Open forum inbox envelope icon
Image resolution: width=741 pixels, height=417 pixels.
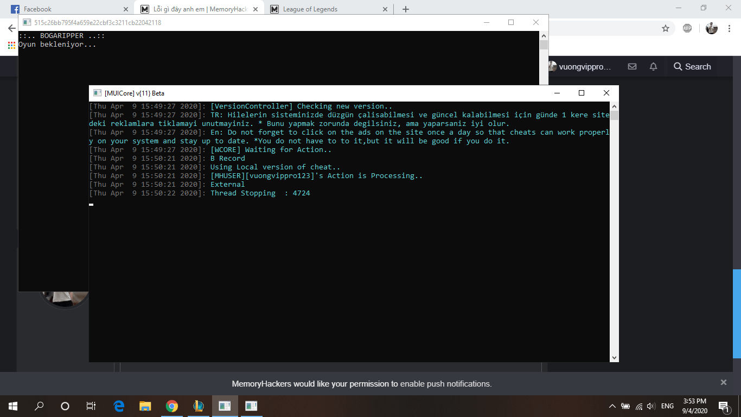[x=632, y=67]
